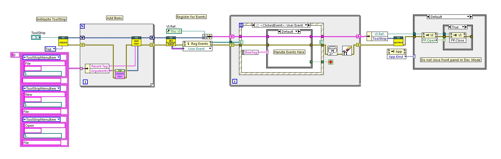The image size is (501, 159).
Task: Go to previous case of rightmost Default
Action: [428, 17]
